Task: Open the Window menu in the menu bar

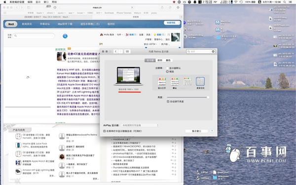Action: point(46,2)
